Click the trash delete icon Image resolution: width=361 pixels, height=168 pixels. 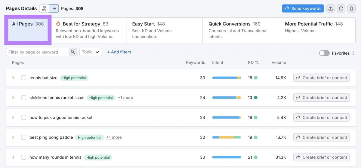tap(352, 8)
